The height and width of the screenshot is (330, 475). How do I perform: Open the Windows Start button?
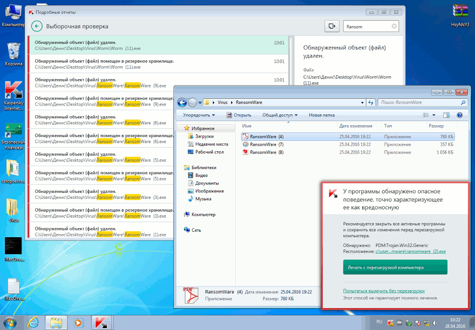10,322
